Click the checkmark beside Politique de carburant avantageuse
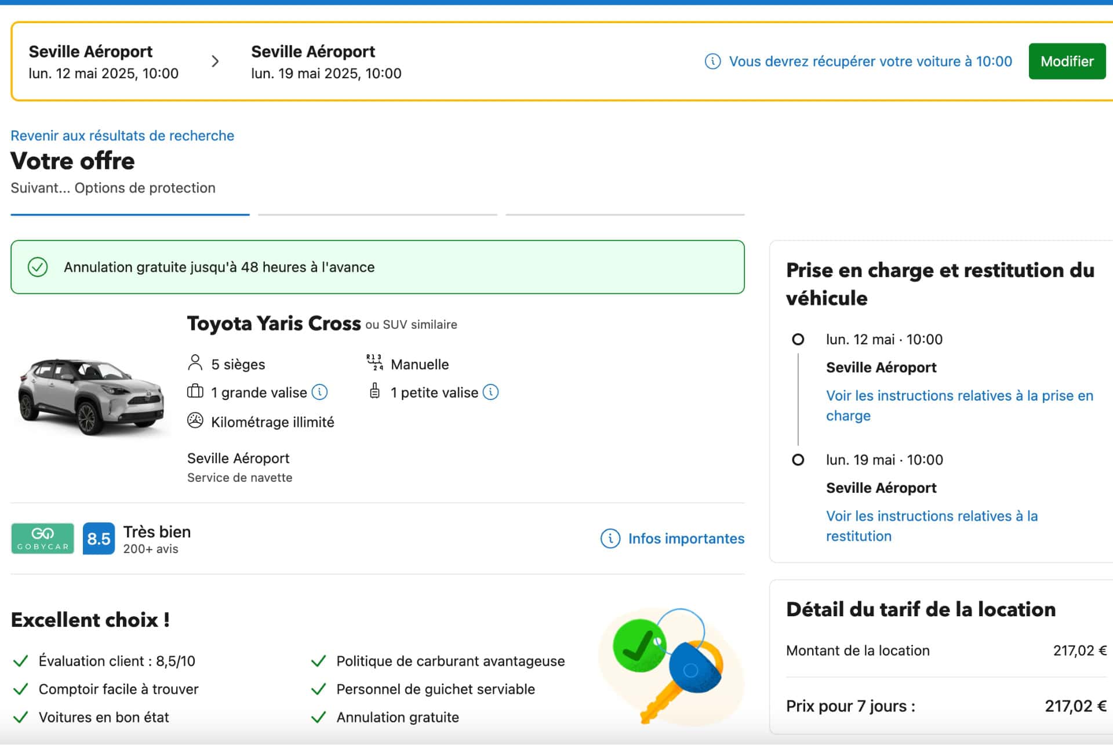This screenshot has width=1113, height=745. pyautogui.click(x=318, y=662)
